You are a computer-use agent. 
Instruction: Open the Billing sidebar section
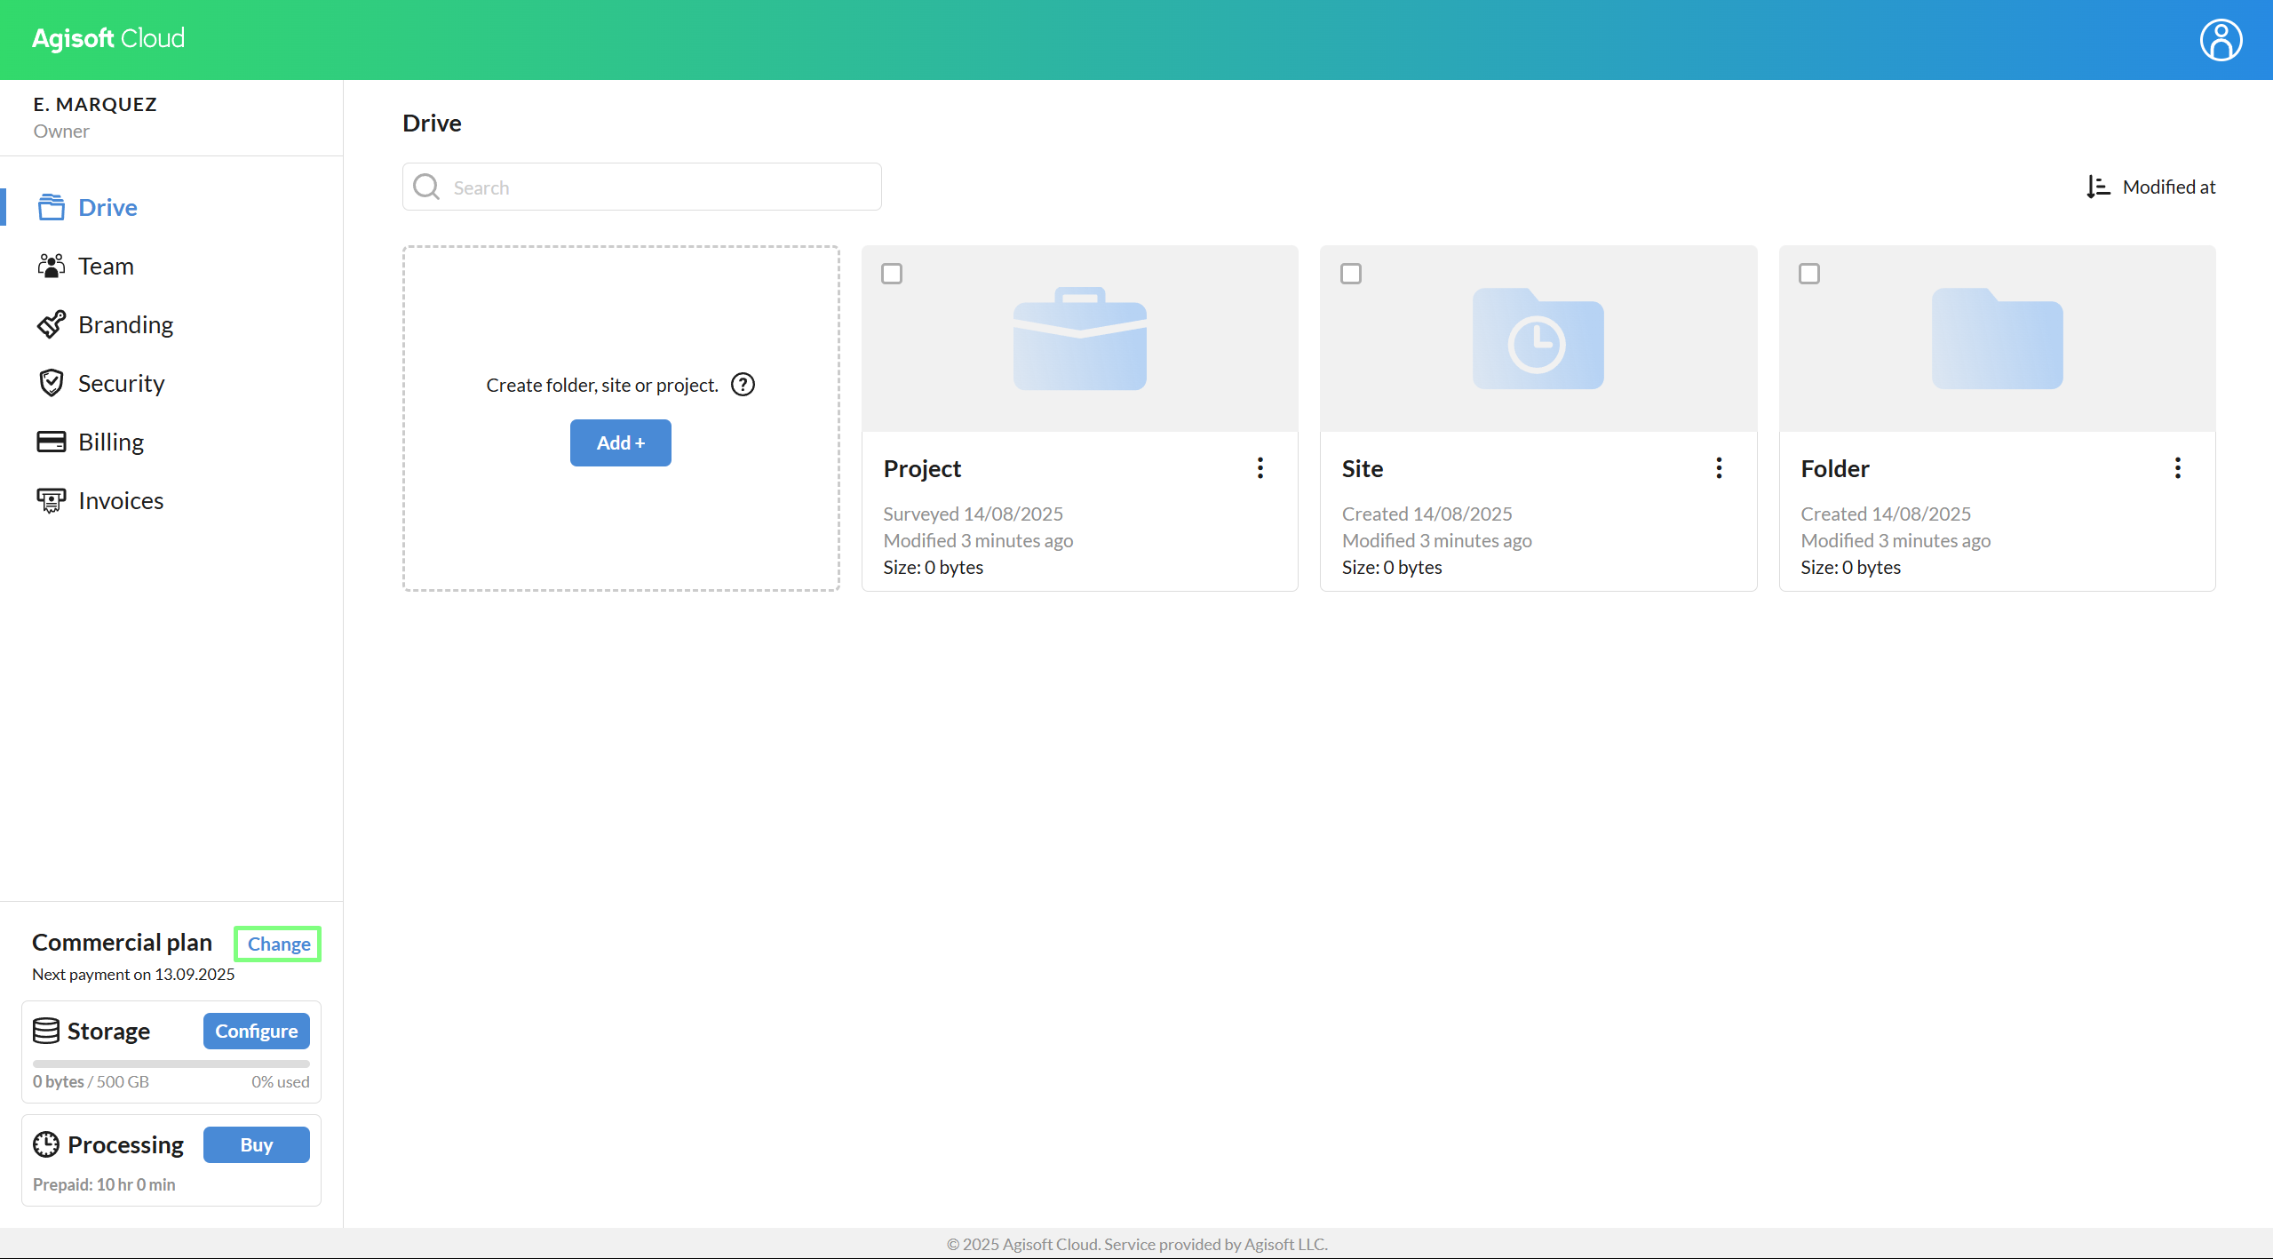[110, 442]
